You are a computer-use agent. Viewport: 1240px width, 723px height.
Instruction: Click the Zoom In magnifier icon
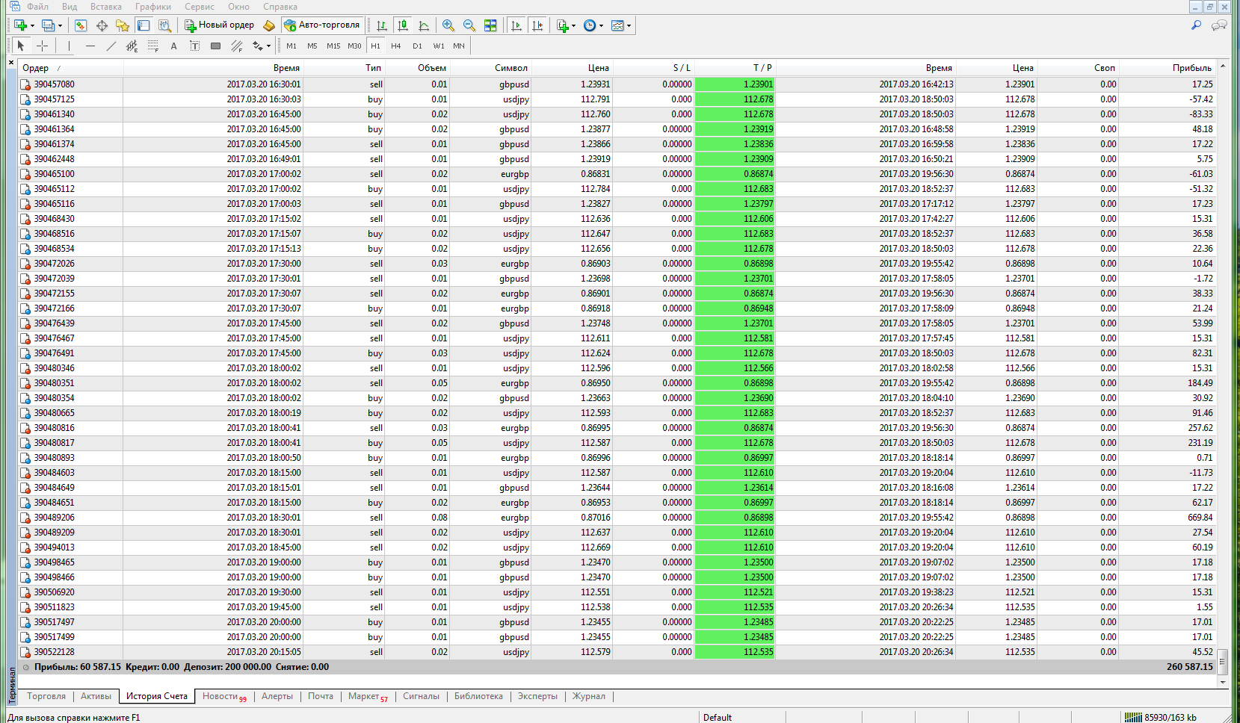pyautogui.click(x=448, y=25)
